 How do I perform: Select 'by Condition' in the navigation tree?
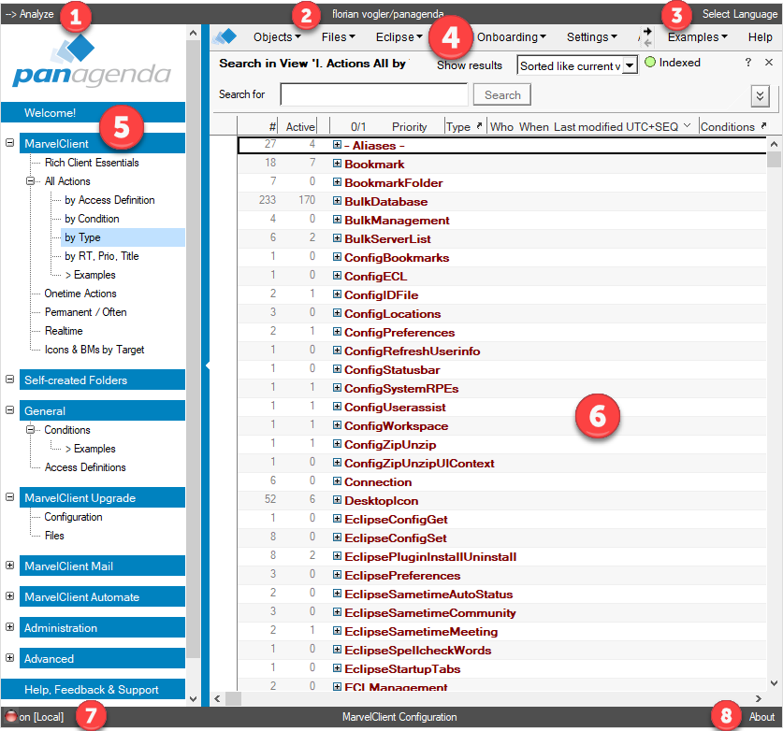click(x=92, y=219)
